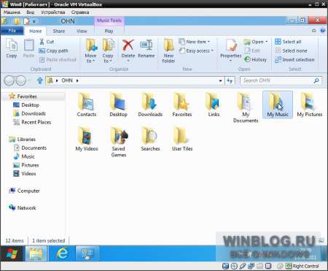
Task: Expand the Easy access dropdown
Action: (x=196, y=50)
